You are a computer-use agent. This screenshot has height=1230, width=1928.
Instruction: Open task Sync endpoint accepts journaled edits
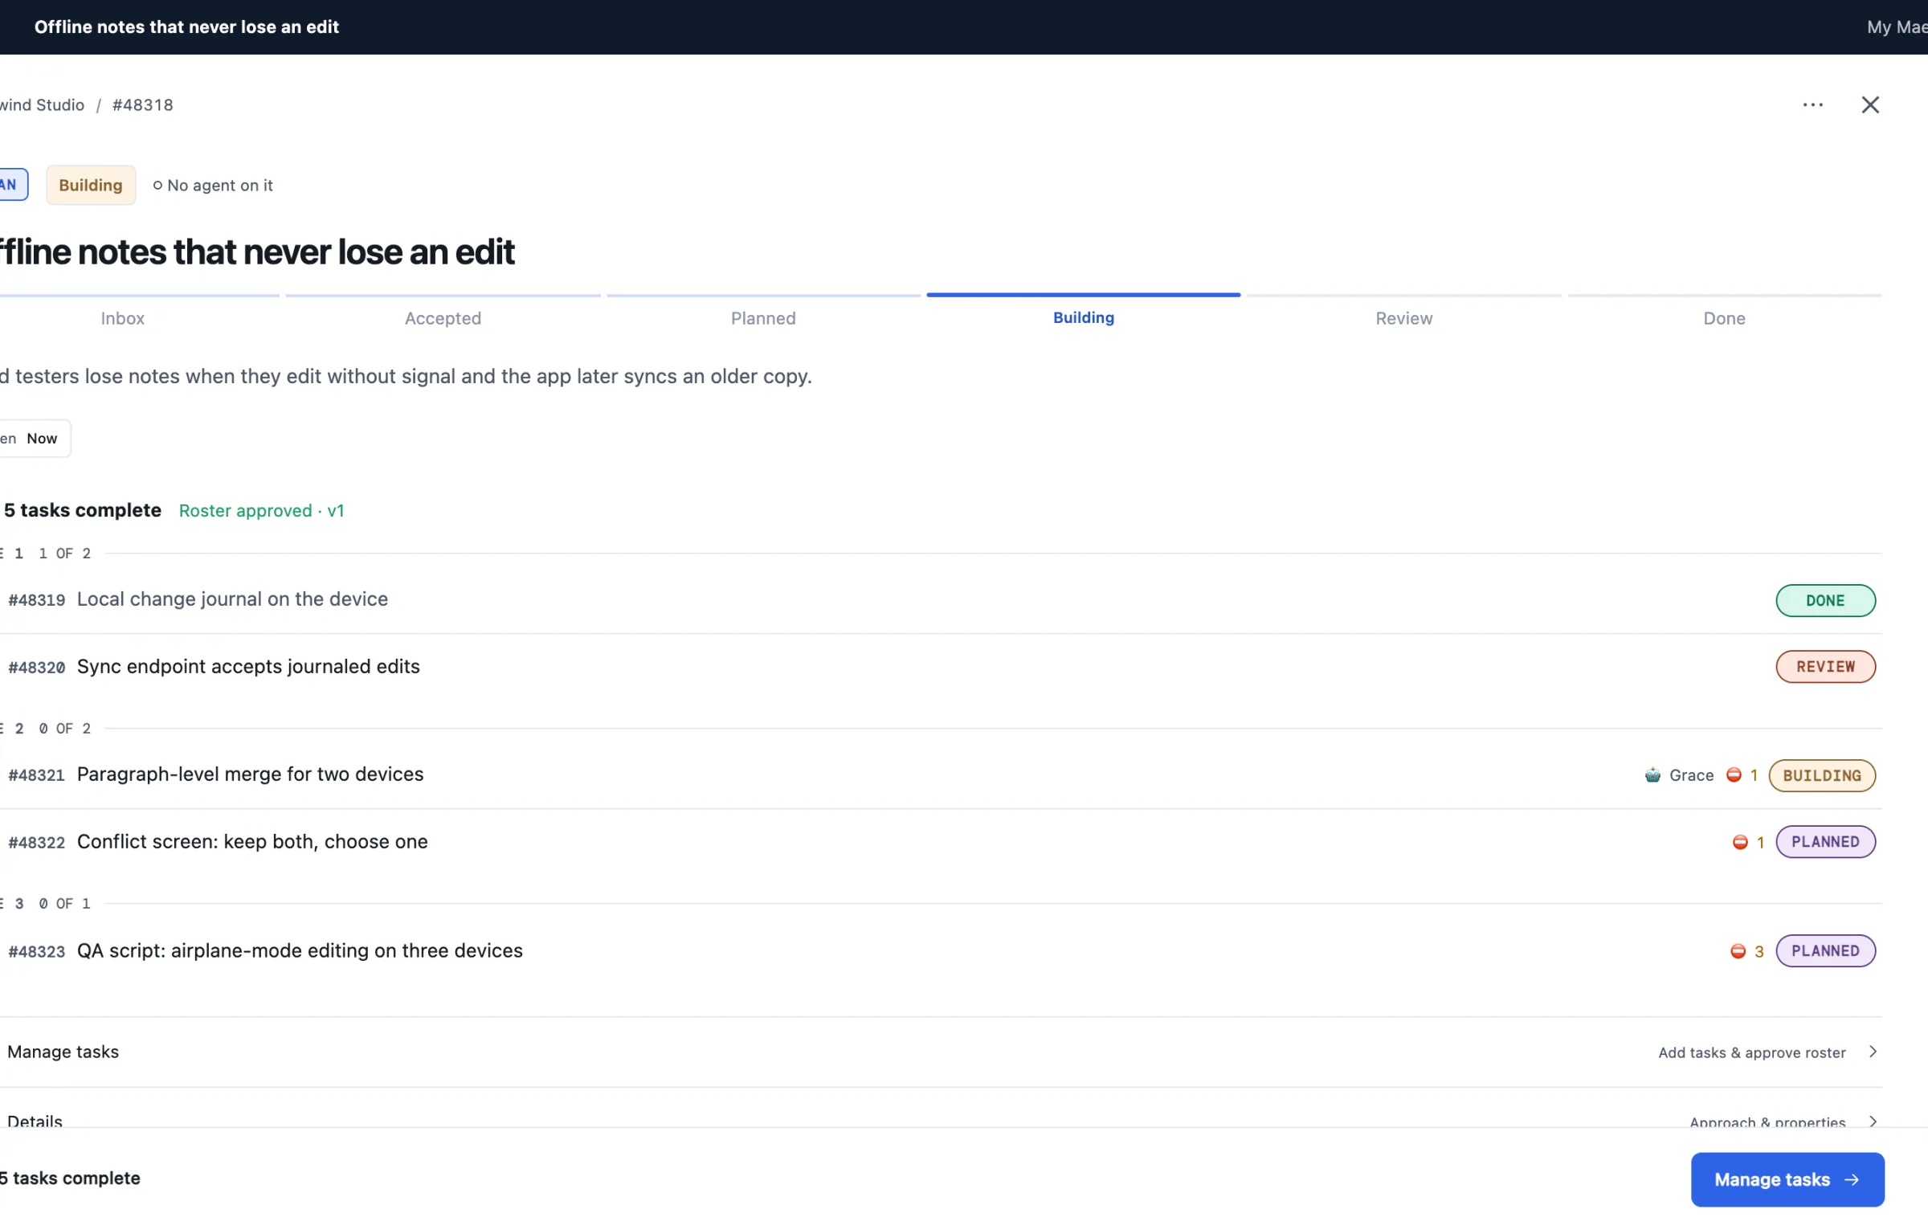(x=248, y=667)
